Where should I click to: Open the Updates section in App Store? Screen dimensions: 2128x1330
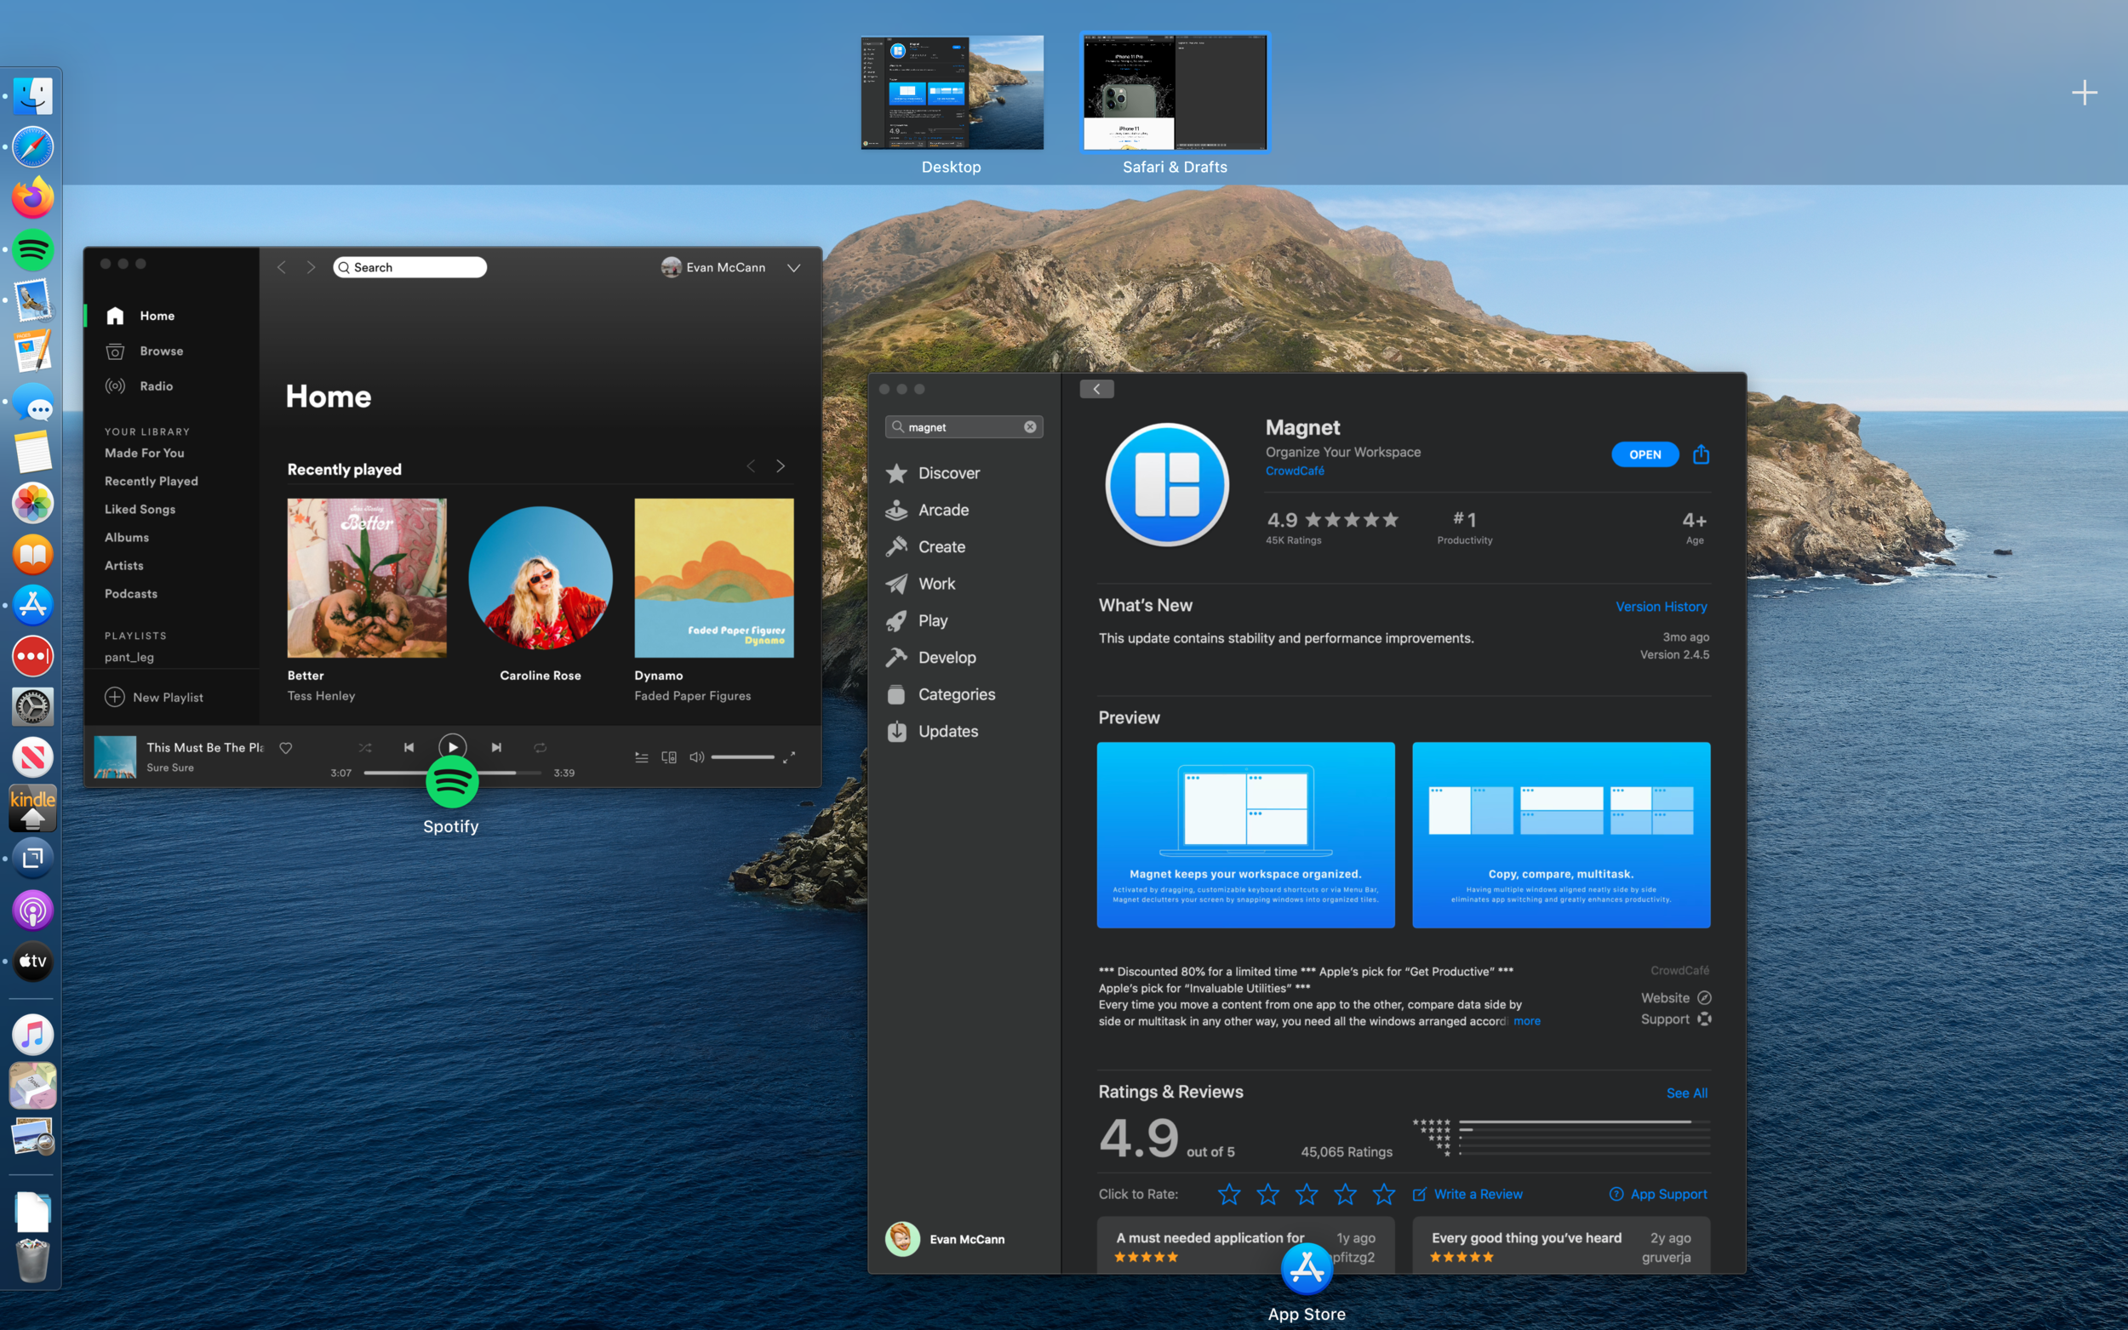(947, 731)
